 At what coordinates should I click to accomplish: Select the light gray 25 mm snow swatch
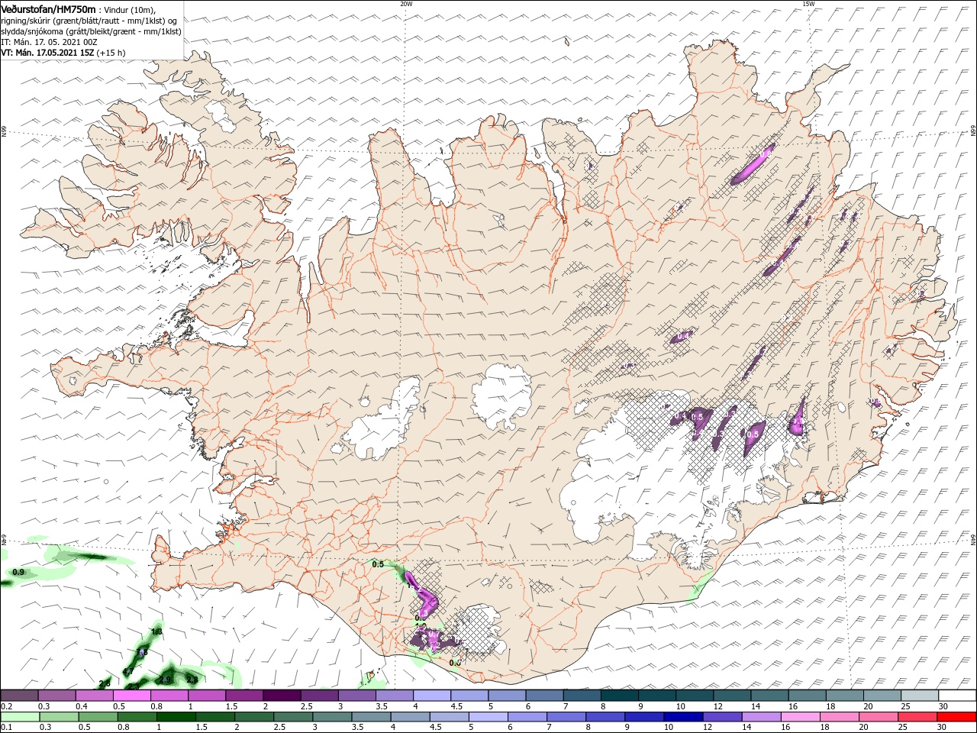coord(920,696)
